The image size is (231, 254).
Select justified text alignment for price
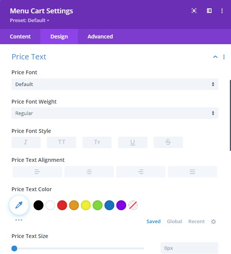point(192,172)
